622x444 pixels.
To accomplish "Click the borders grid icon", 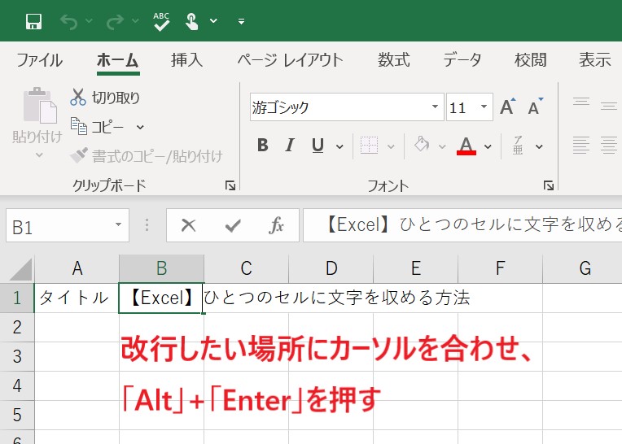I will click(x=369, y=146).
